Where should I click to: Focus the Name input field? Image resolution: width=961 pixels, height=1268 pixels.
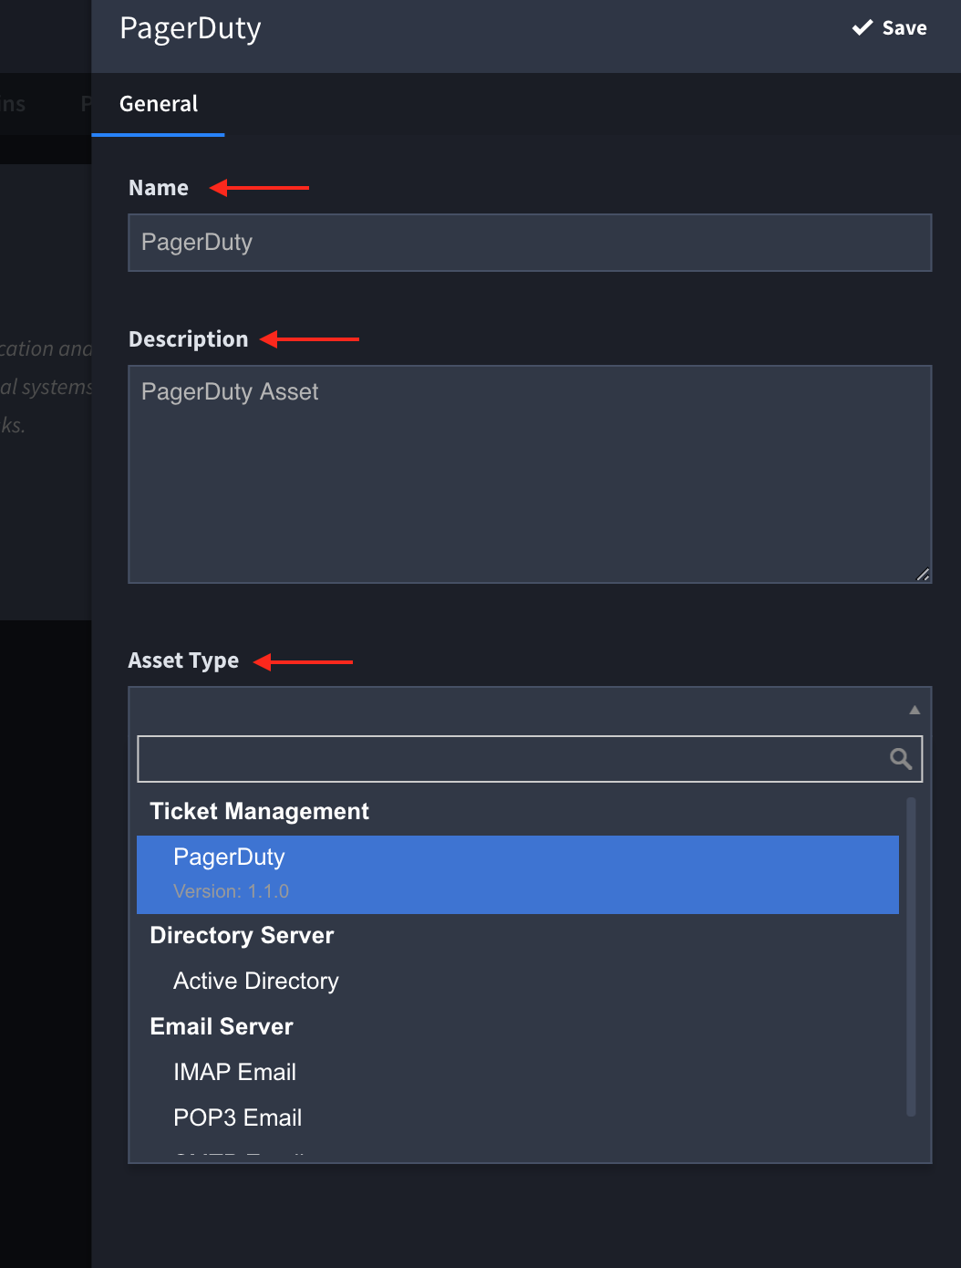(x=529, y=243)
